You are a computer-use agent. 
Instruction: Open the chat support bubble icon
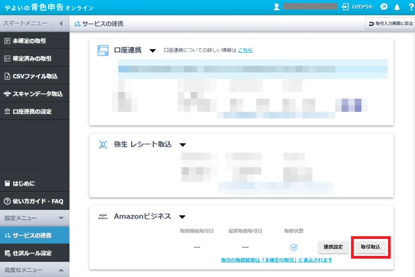coord(384,7)
